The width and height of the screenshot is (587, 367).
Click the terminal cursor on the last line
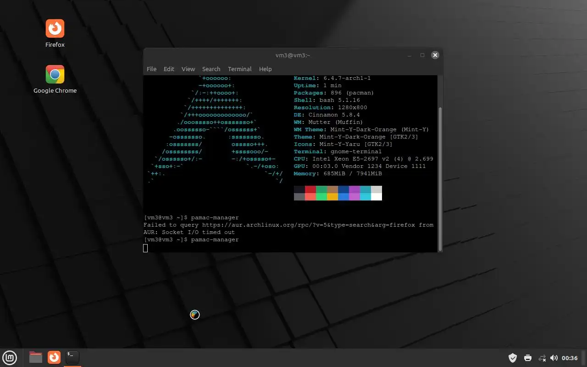pyautogui.click(x=145, y=248)
